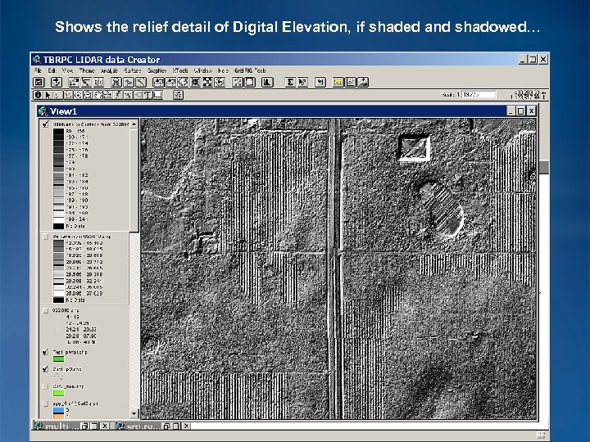Open the theme table icon
The width and height of the screenshot is (590, 442).
tap(98, 82)
